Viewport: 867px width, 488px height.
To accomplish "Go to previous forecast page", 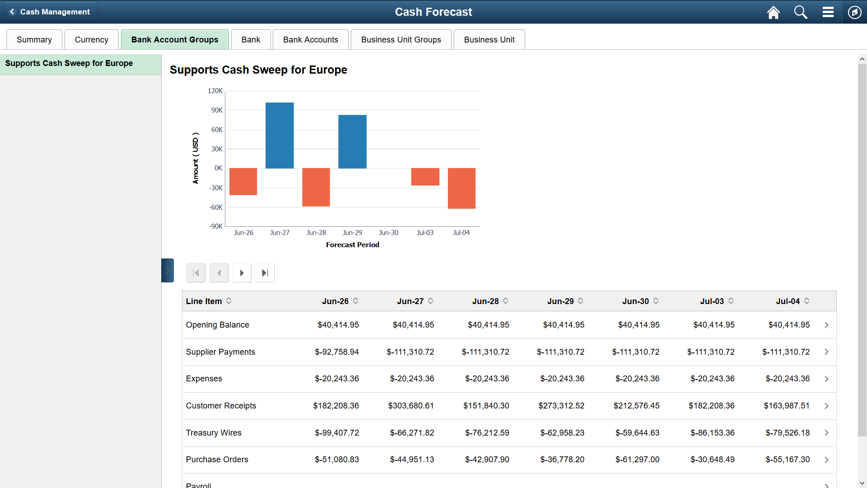I will 219,272.
